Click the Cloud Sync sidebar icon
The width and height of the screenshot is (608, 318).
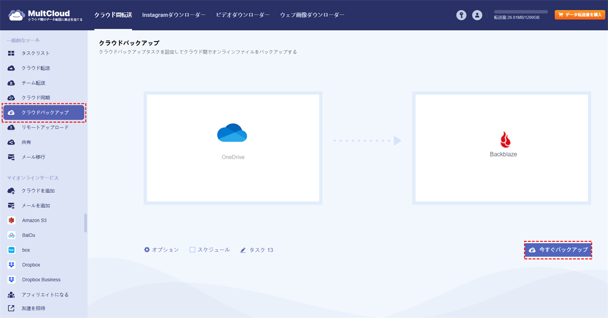coord(11,97)
